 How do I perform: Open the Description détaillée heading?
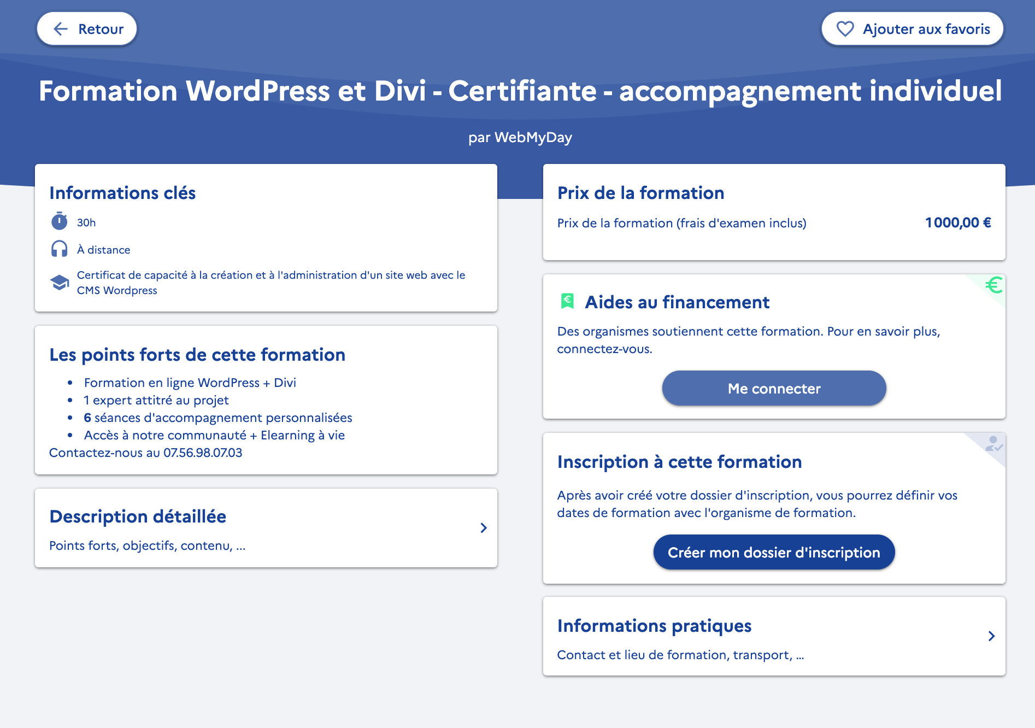pyautogui.click(x=138, y=516)
